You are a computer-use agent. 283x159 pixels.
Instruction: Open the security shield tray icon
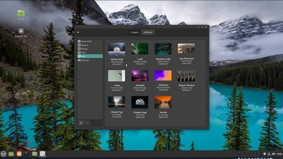coord(264,154)
